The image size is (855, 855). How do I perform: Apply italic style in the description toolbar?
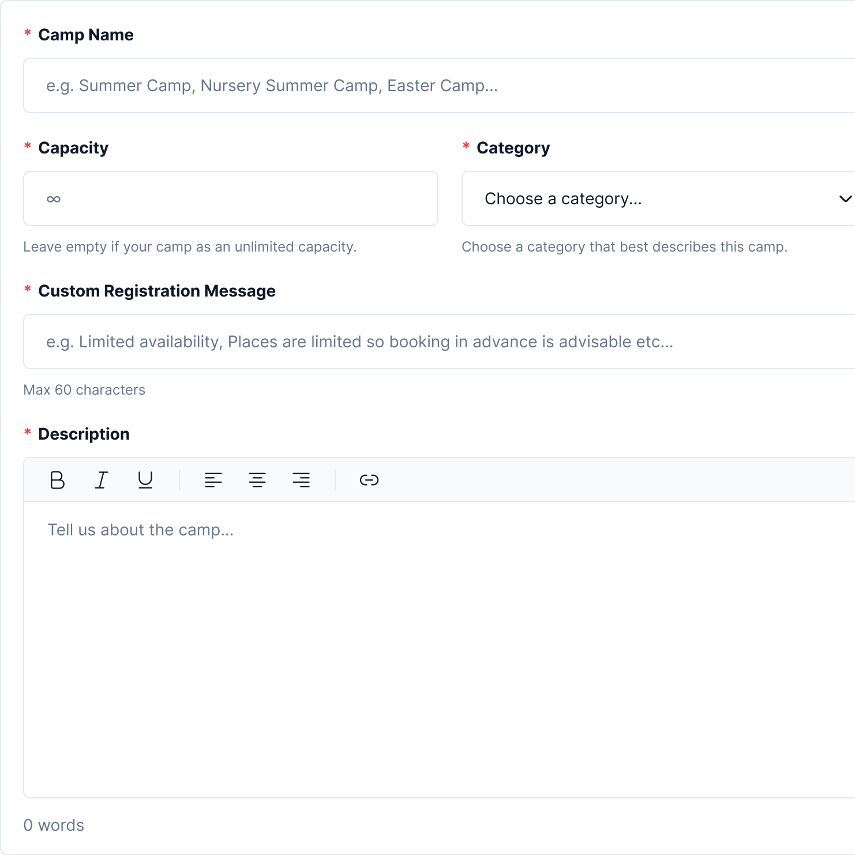coord(101,480)
